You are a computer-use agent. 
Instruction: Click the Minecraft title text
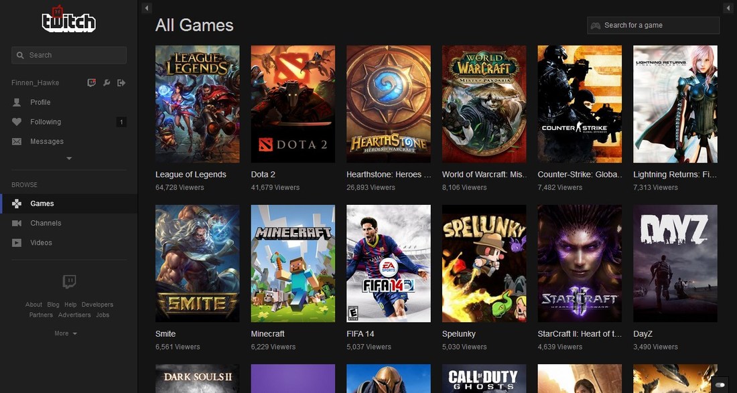268,334
